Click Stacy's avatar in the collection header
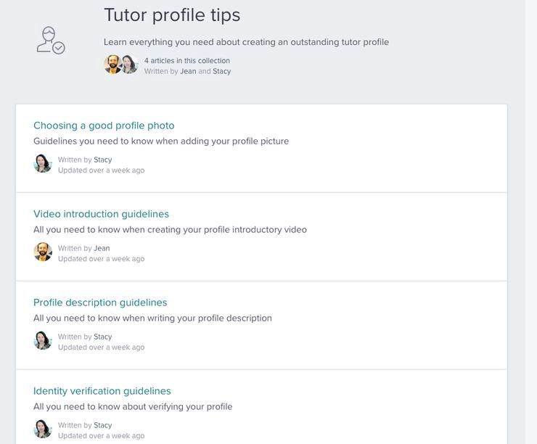Image resolution: width=537 pixels, height=444 pixels. (x=130, y=64)
